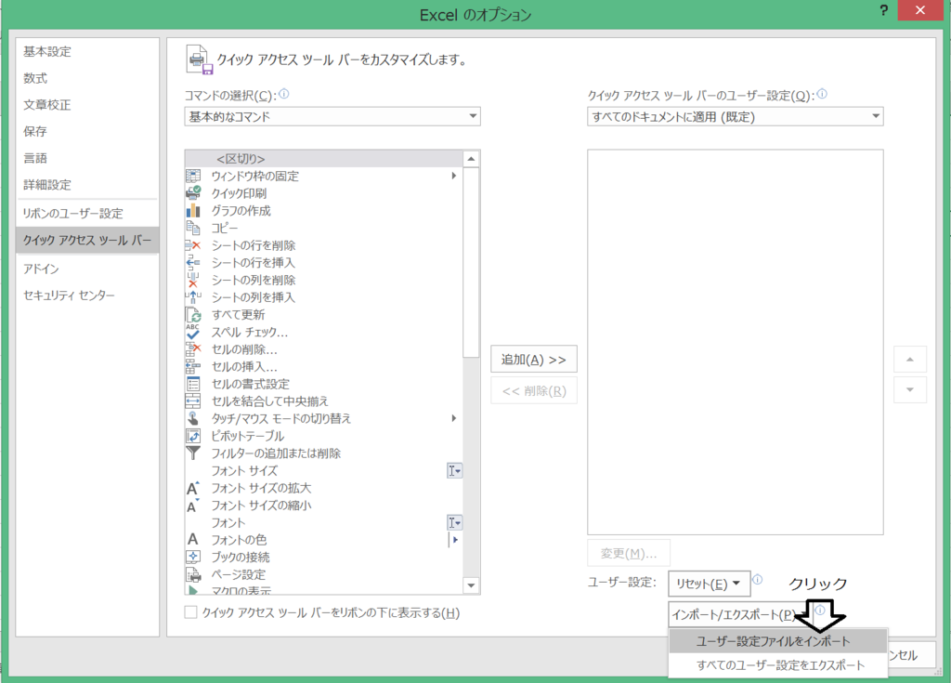The height and width of the screenshot is (683, 951).
Task: Select クイック アクセス ツール バー category
Action: tap(87, 240)
